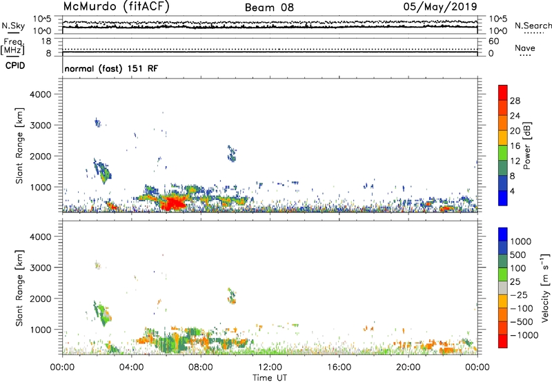Viewport: 552px width, 382px height.
Task: Click the intense red power echo near 06:30
Action: click(173, 203)
